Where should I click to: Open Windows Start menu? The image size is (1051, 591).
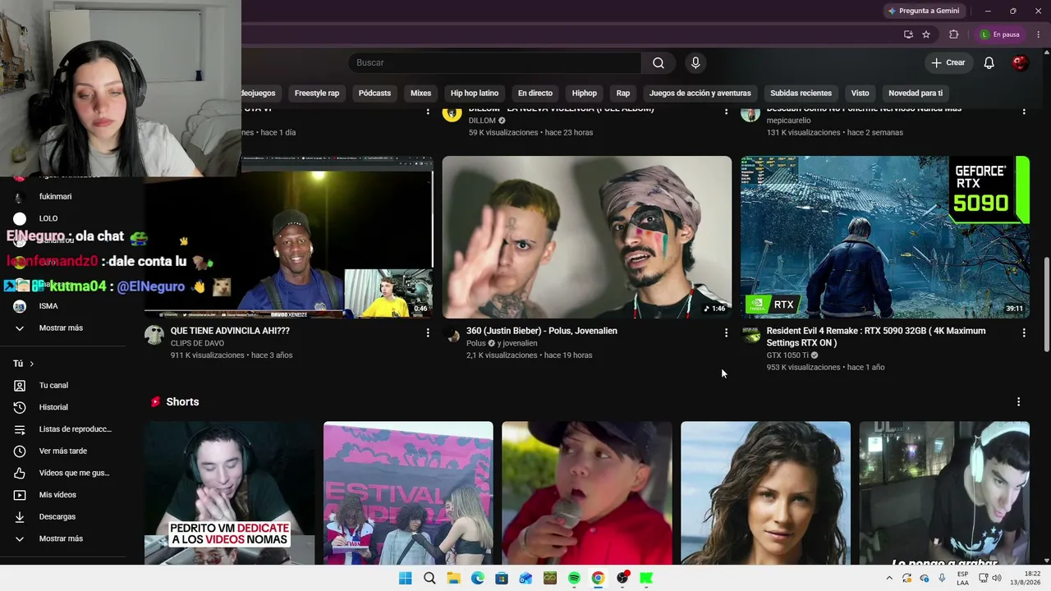point(406,579)
